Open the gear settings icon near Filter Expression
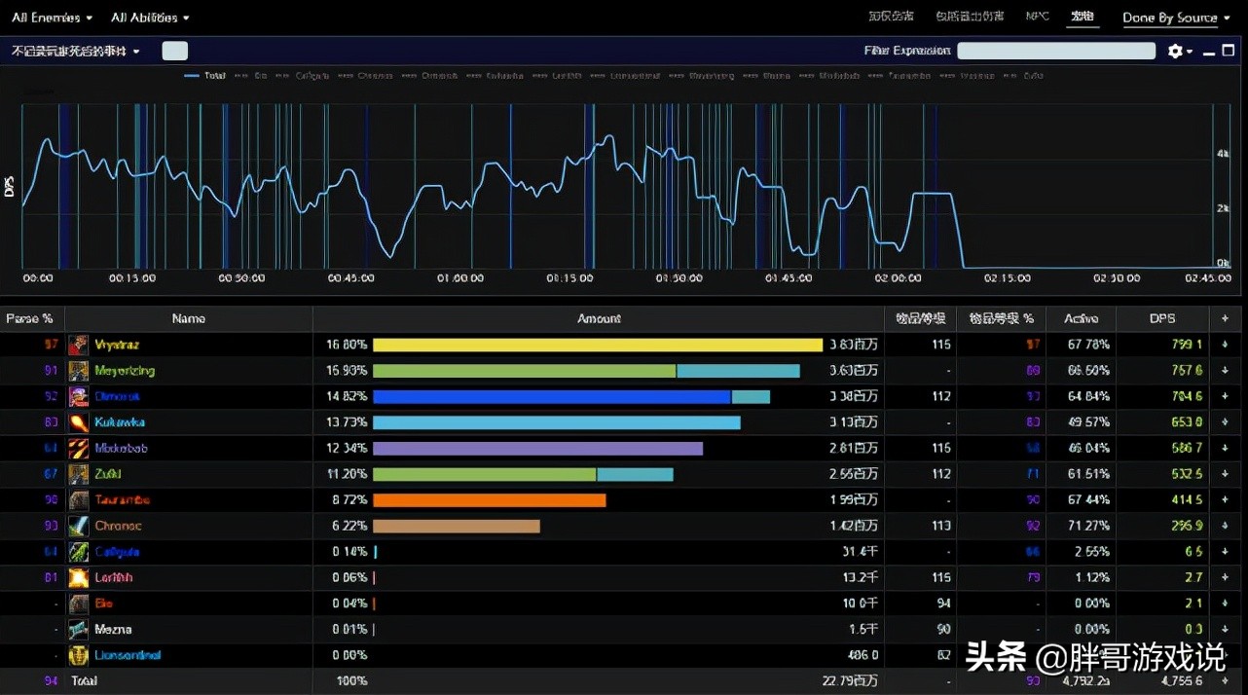This screenshot has width=1248, height=695. [x=1176, y=51]
